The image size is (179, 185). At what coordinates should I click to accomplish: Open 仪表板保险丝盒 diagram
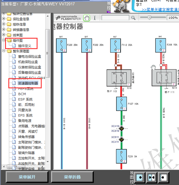pyautogui.click(x=29, y=67)
